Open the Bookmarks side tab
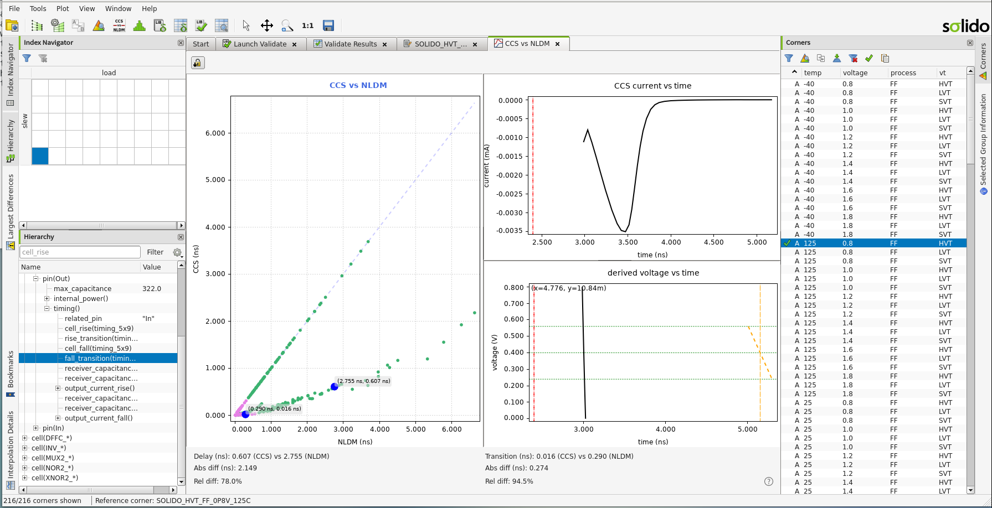Viewport: 992px width, 508px height. pyautogui.click(x=11, y=374)
